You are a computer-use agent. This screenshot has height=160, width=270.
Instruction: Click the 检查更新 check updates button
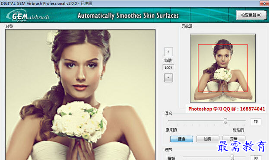[251, 15]
